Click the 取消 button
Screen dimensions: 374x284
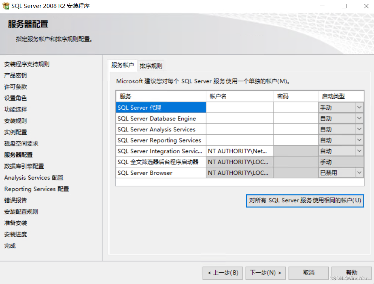pos(308,273)
